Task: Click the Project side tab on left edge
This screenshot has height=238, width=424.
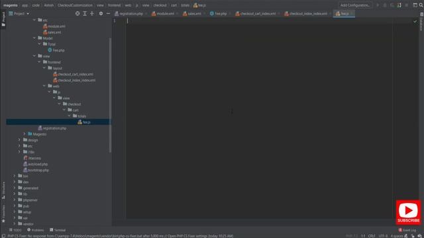Action: [x=3, y=19]
